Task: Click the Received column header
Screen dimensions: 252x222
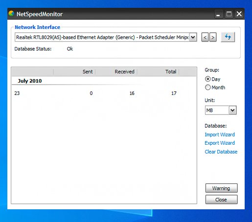Action: [116, 71]
